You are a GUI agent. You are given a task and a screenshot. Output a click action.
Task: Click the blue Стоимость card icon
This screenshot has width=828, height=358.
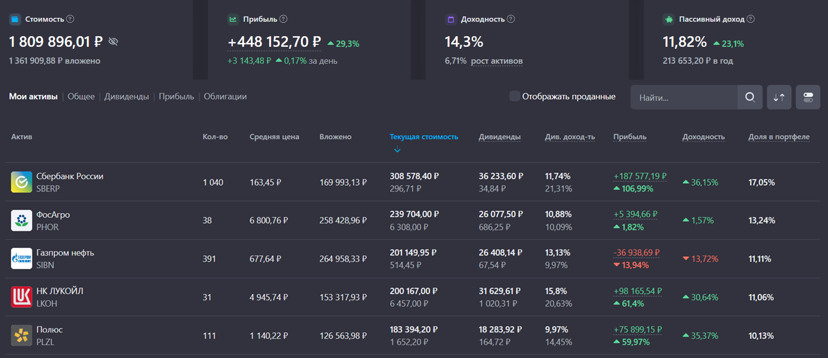point(15,19)
